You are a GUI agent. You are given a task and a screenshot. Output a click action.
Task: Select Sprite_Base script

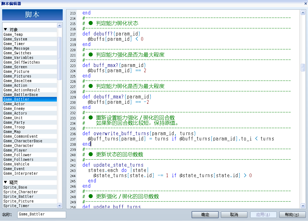(x=30, y=187)
